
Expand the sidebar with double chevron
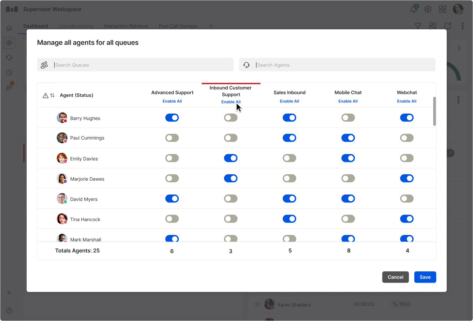click(9, 293)
